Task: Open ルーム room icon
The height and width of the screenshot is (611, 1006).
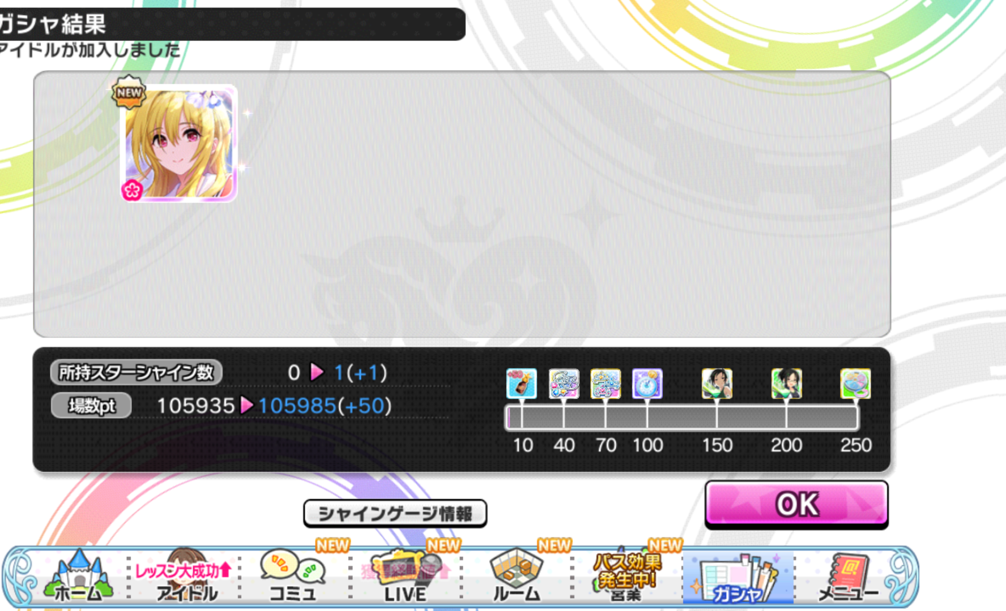Action: pyautogui.click(x=516, y=576)
